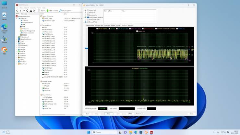Enable the Stress local disks checkbox

(x=88, y=19)
